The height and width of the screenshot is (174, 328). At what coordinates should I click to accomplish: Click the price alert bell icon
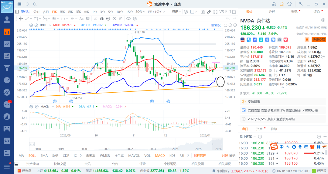(x=307, y=40)
